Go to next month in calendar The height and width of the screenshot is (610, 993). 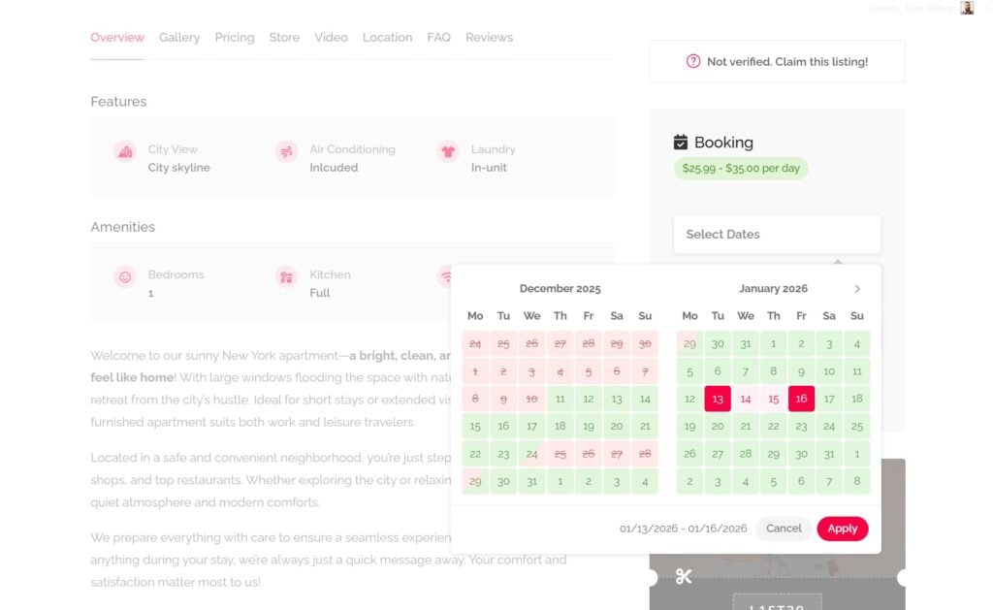point(857,289)
